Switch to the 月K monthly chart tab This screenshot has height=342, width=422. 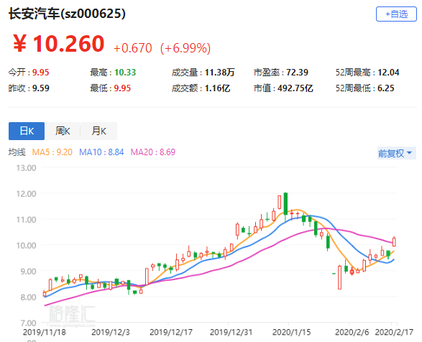click(98, 131)
